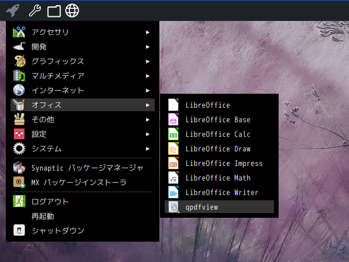Expand the アクセサリ submenu arrow
The height and width of the screenshot is (262, 349).
[148, 32]
